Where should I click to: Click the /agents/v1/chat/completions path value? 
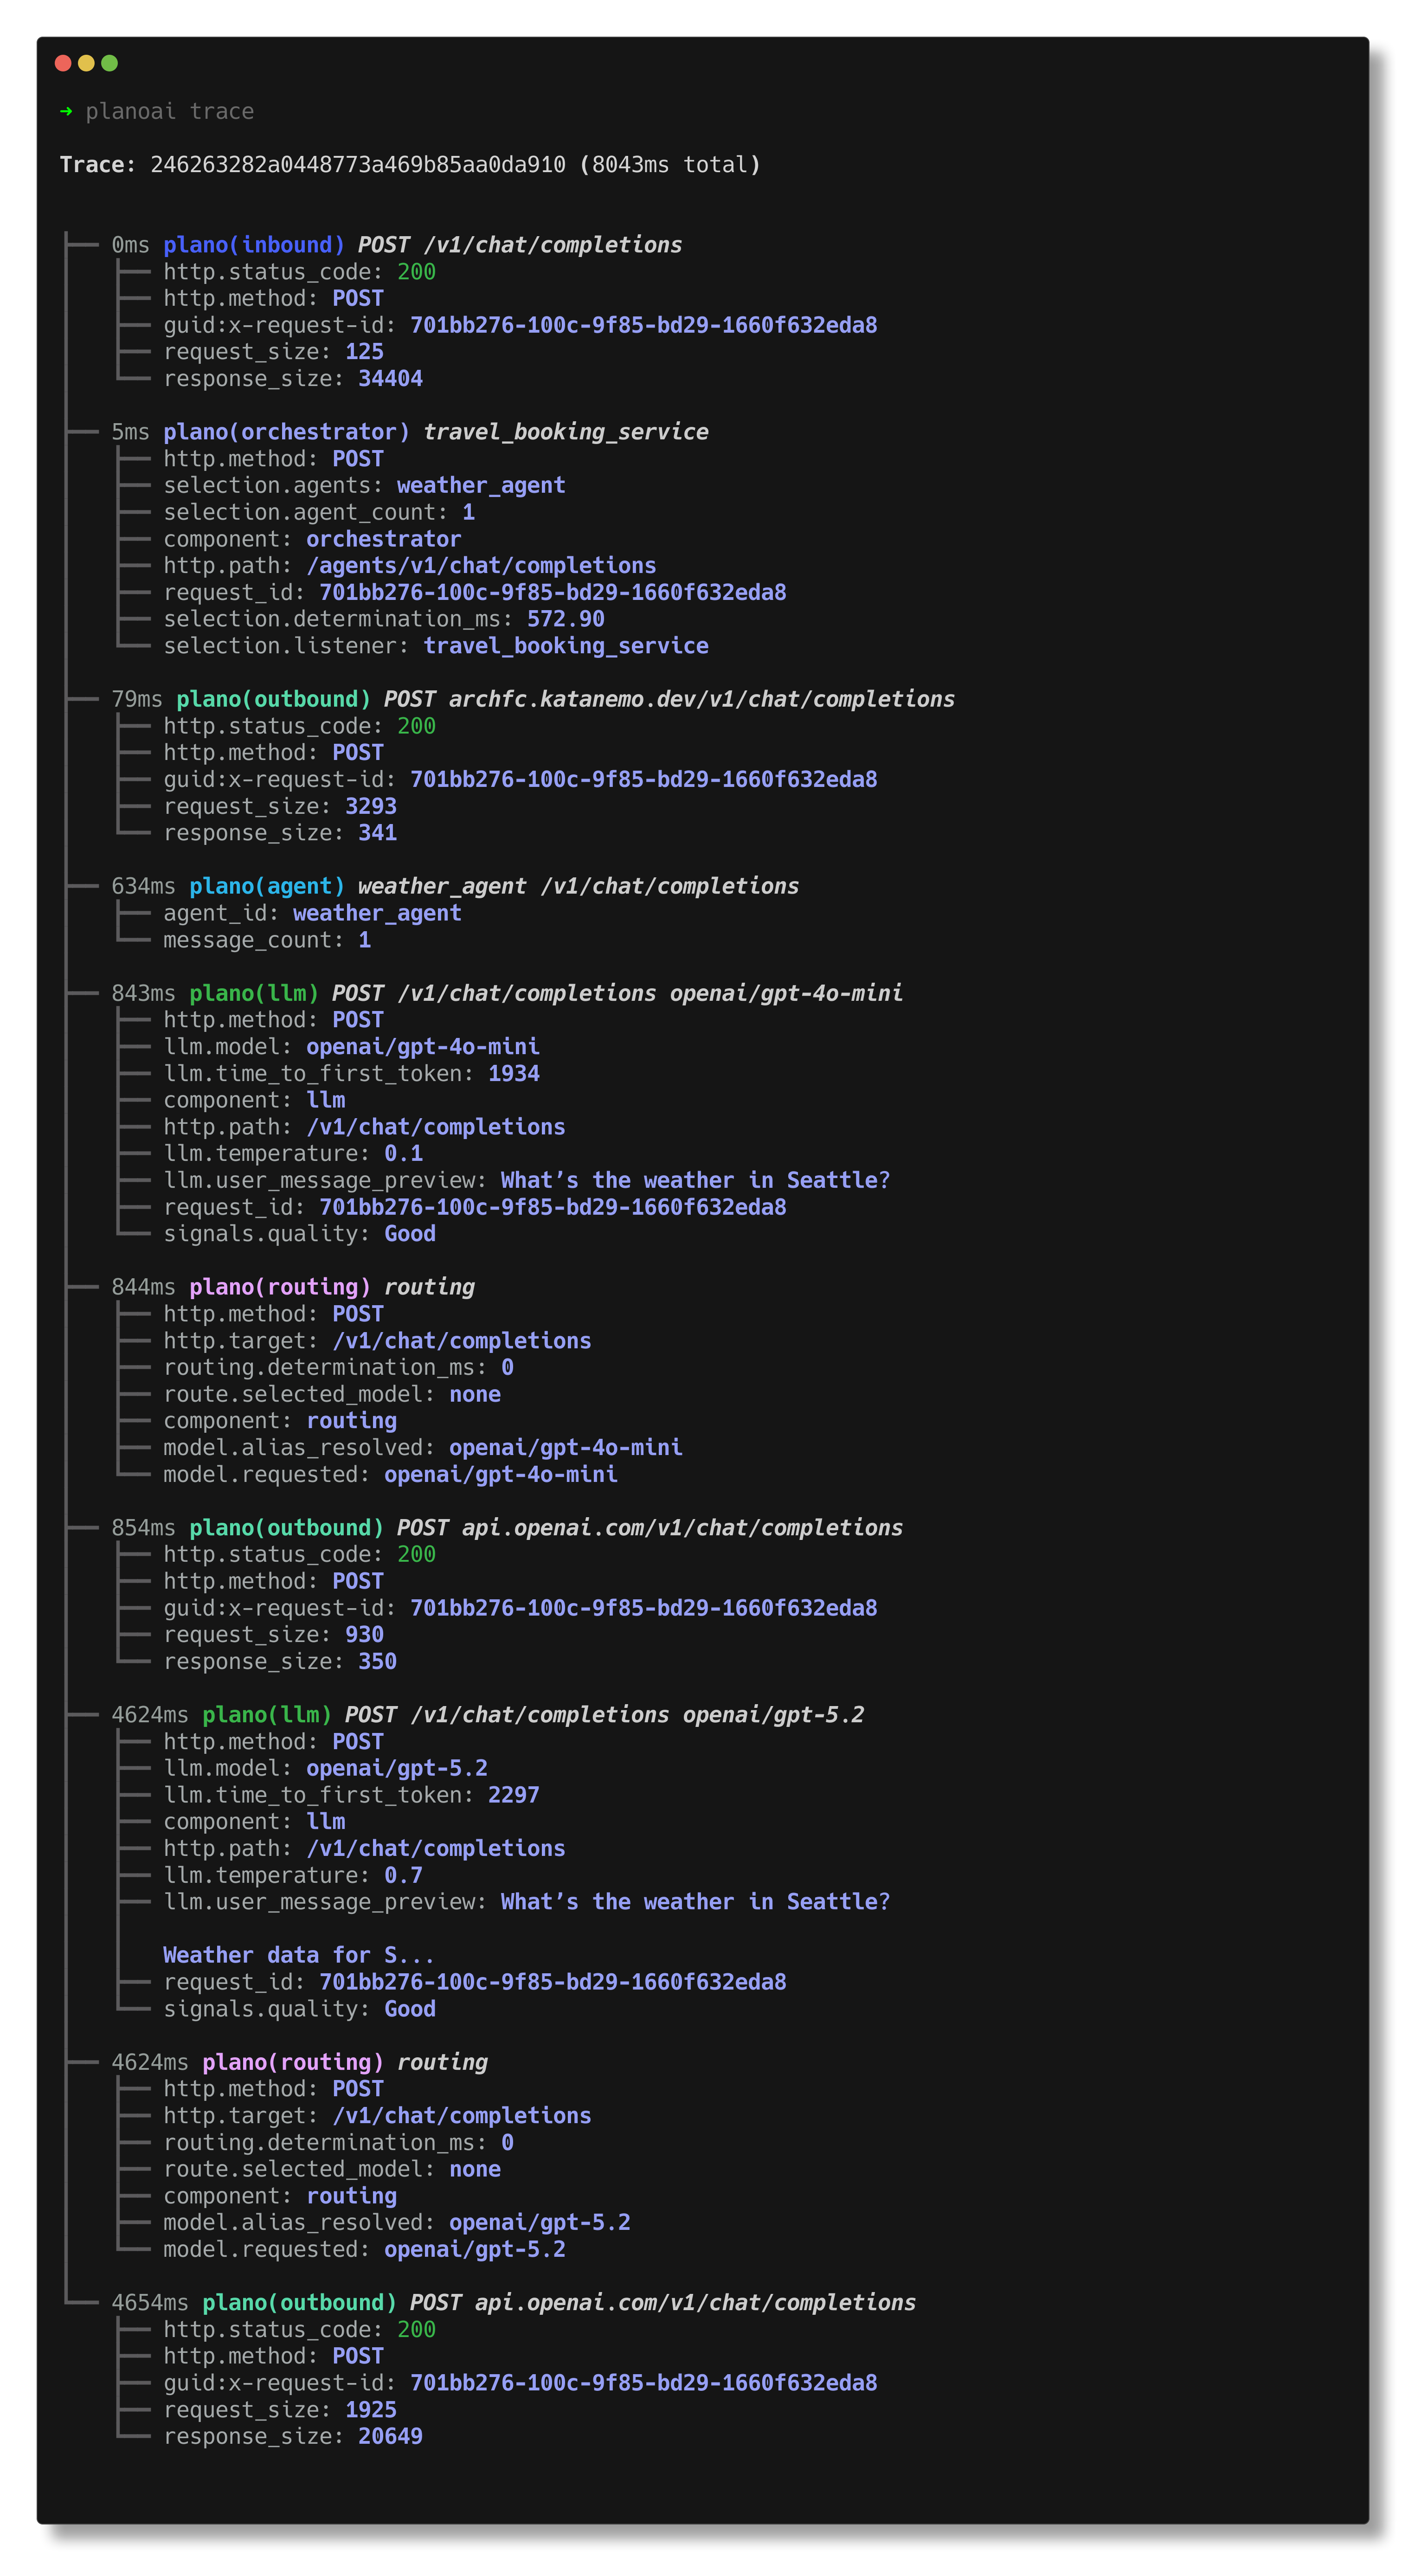coord(481,566)
